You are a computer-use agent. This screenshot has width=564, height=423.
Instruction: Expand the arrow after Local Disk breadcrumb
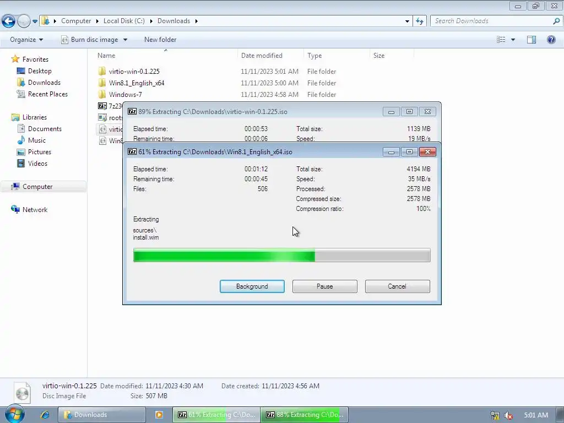click(x=151, y=21)
